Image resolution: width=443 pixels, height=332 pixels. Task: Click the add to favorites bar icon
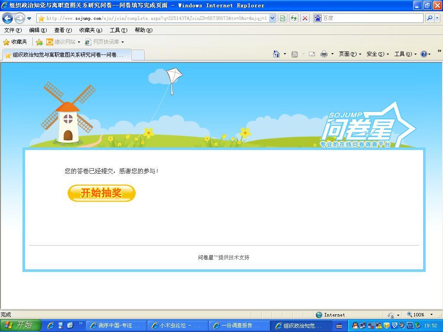(x=39, y=42)
